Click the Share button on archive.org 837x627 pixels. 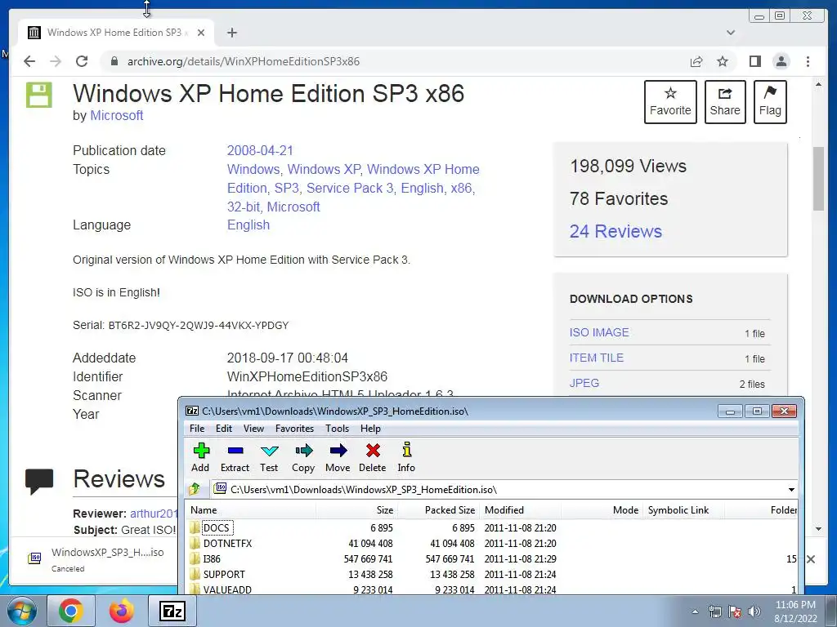725,102
